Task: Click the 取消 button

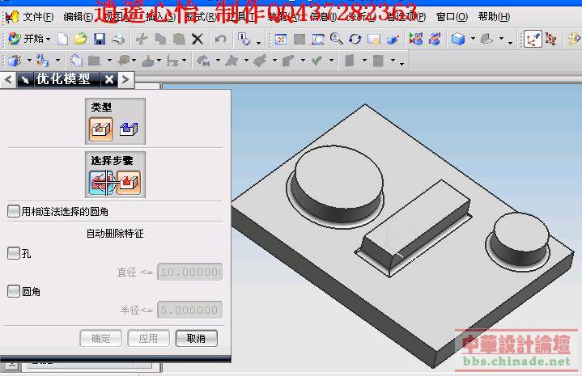Action: pyautogui.click(x=196, y=338)
